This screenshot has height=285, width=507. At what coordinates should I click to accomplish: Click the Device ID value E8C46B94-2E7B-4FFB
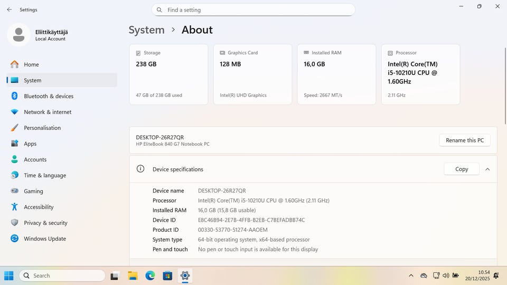coord(251,220)
